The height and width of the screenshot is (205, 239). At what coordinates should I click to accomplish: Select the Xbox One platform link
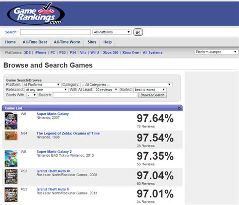click(131, 52)
